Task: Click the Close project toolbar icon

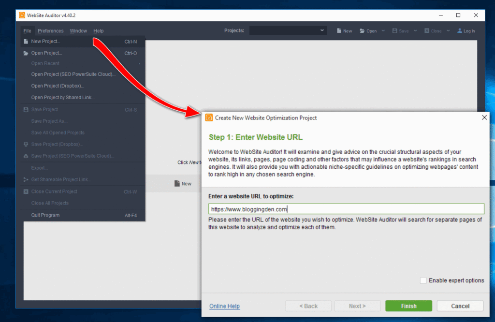Action: pos(427,30)
